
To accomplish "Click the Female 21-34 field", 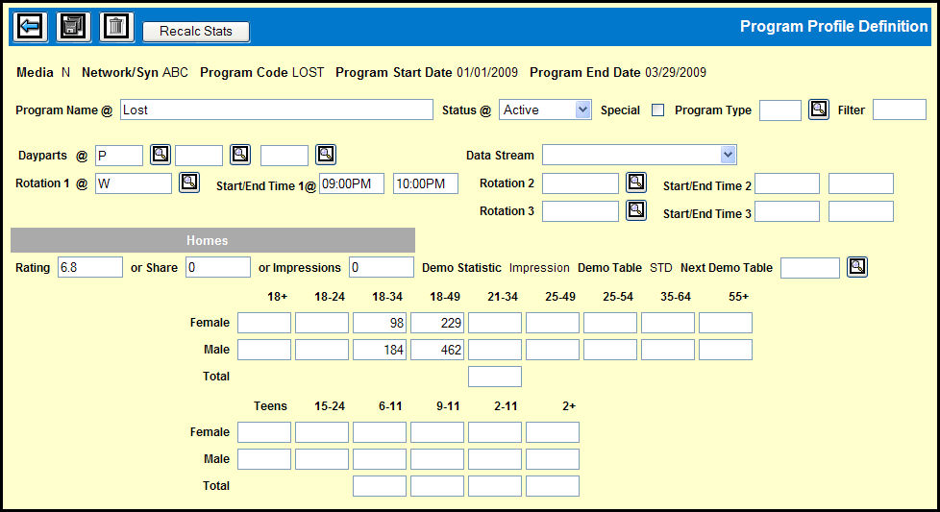I will tap(495, 323).
